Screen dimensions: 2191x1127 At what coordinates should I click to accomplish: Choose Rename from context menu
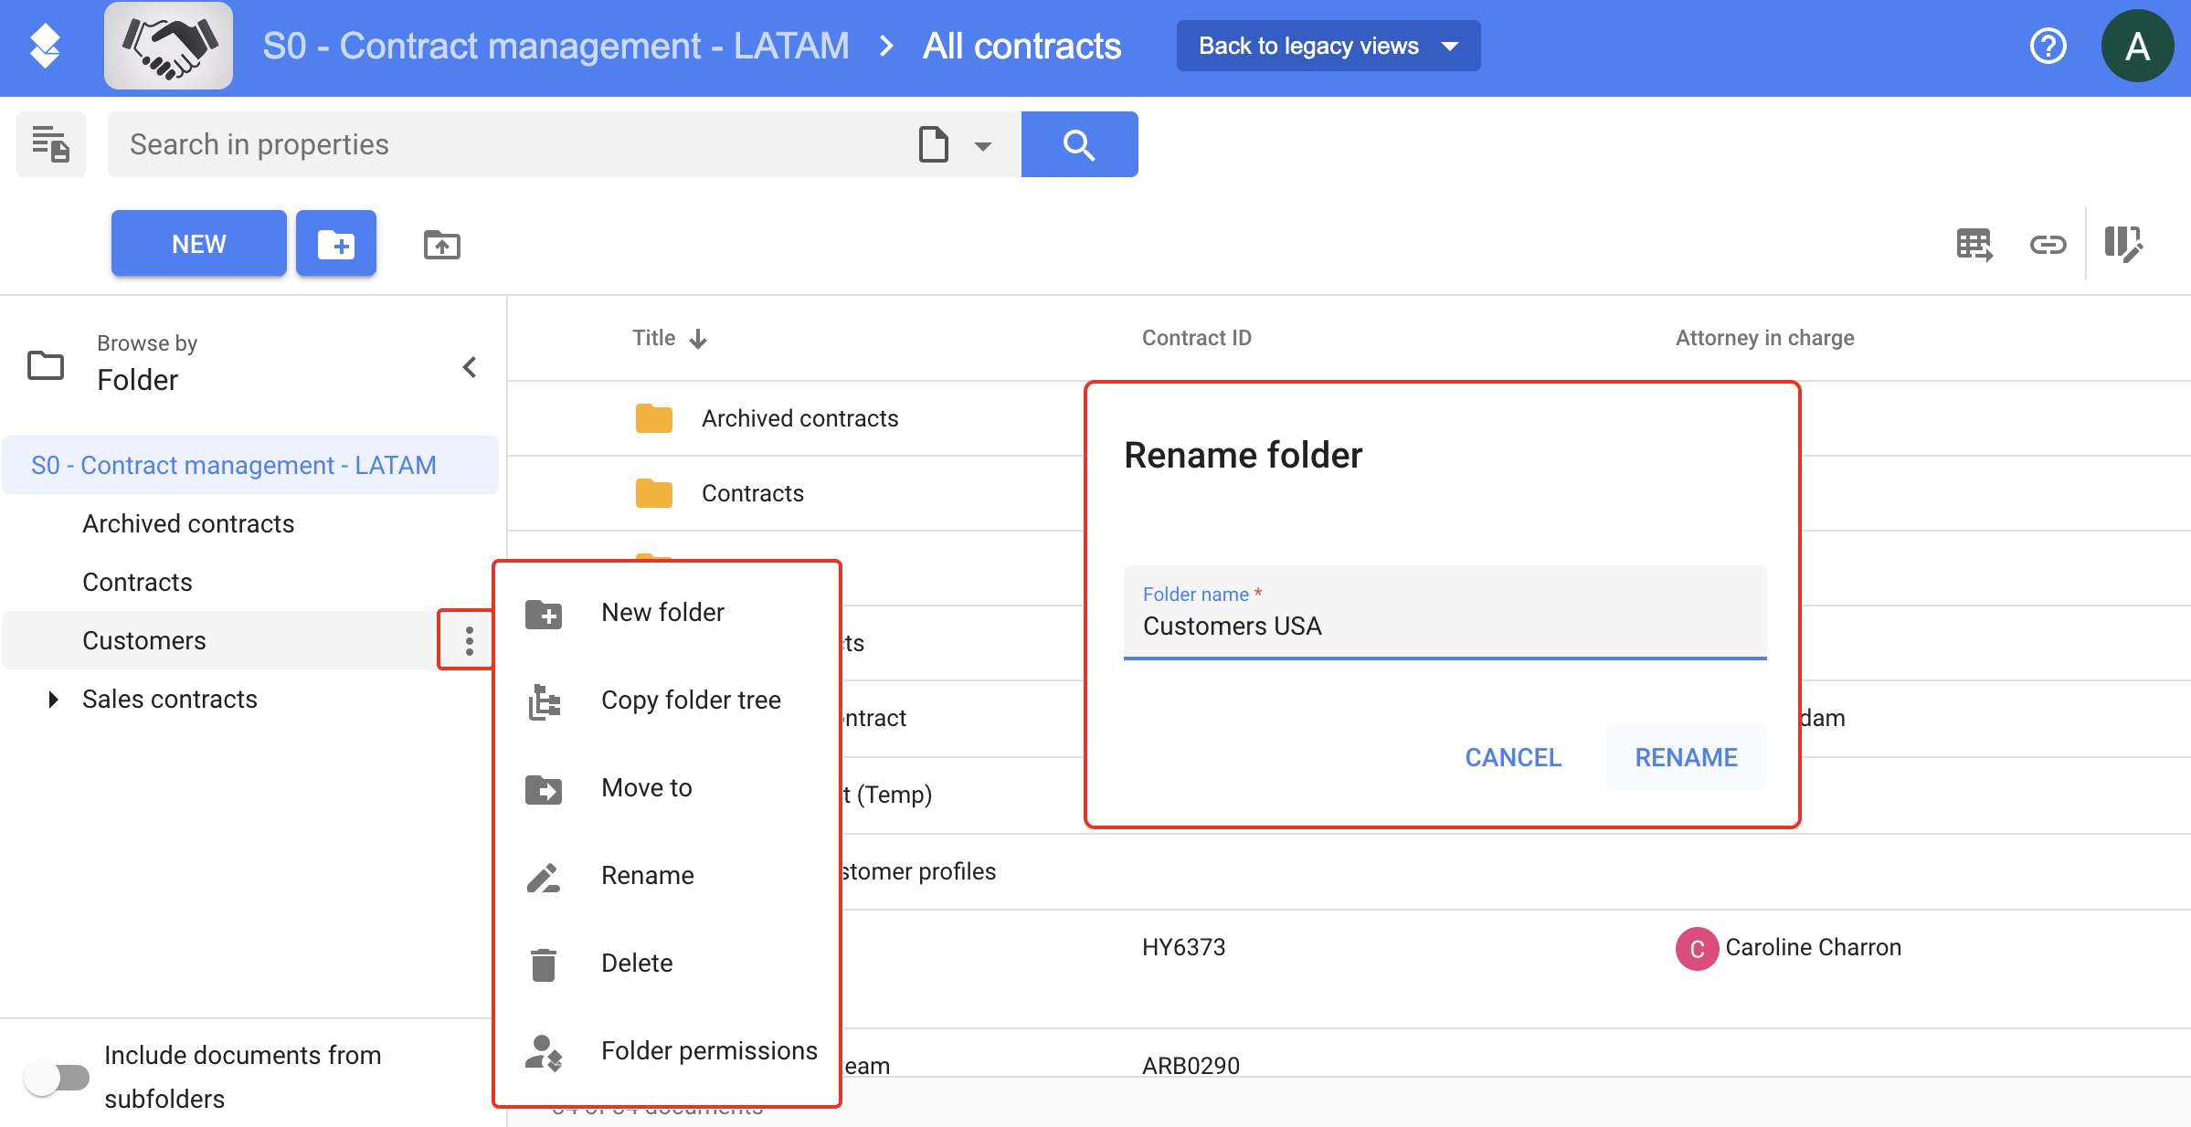666,876
